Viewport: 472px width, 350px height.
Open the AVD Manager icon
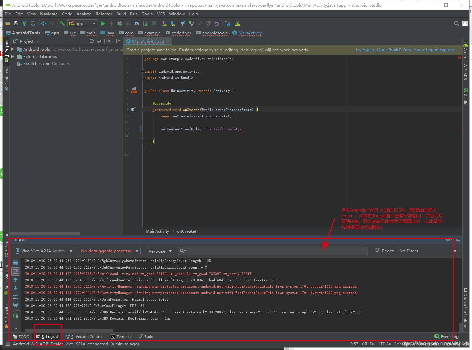pyautogui.click(x=164, y=24)
